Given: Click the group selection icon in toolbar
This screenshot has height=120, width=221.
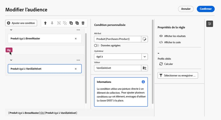Looking at the screenshot, I should pyautogui.click(x=59, y=23).
